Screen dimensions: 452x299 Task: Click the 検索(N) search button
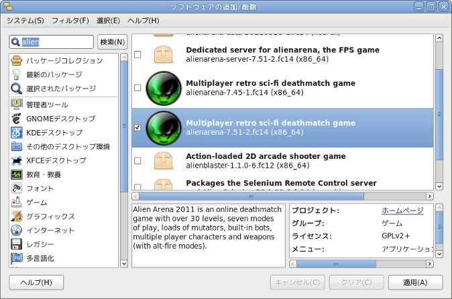[113, 42]
